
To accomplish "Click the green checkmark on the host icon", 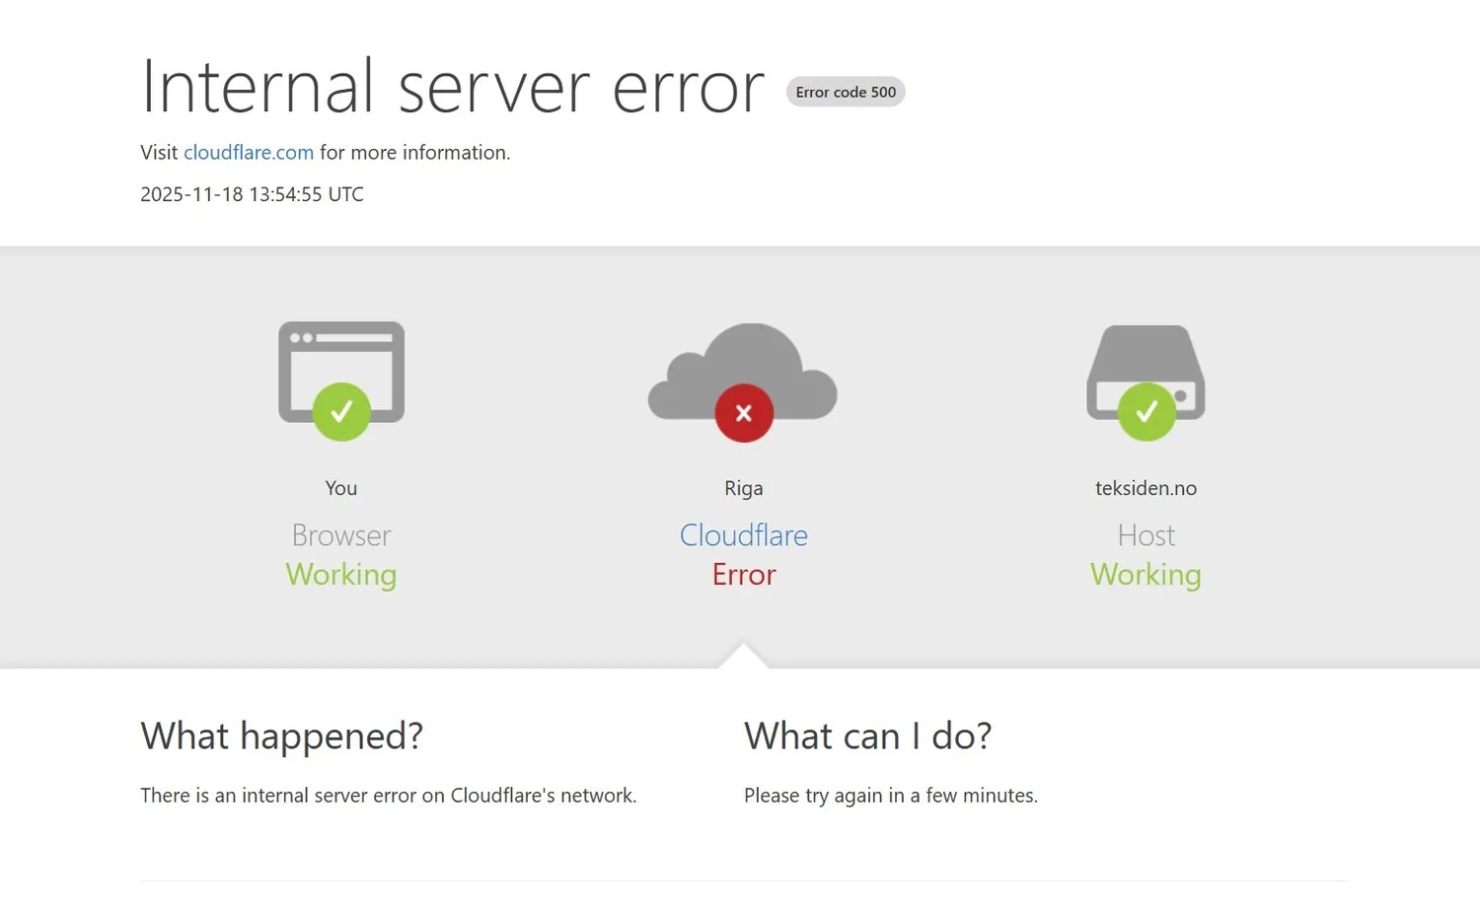I will (x=1147, y=412).
